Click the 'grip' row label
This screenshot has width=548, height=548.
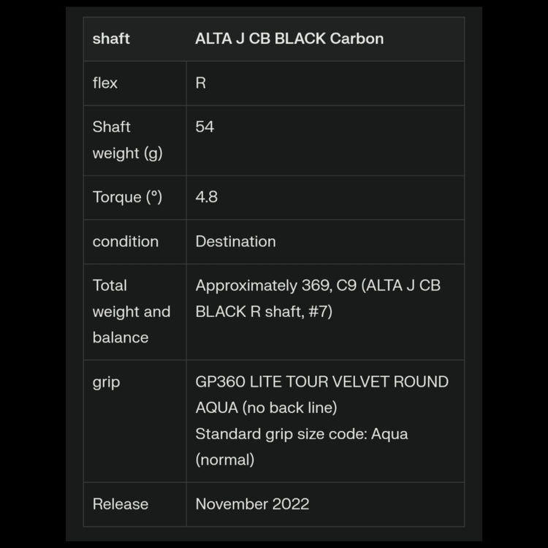[106, 381]
